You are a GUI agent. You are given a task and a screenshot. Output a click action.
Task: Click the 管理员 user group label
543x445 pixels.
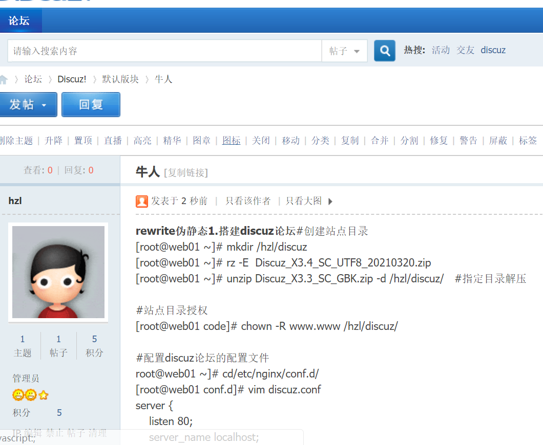pyautogui.click(x=26, y=379)
